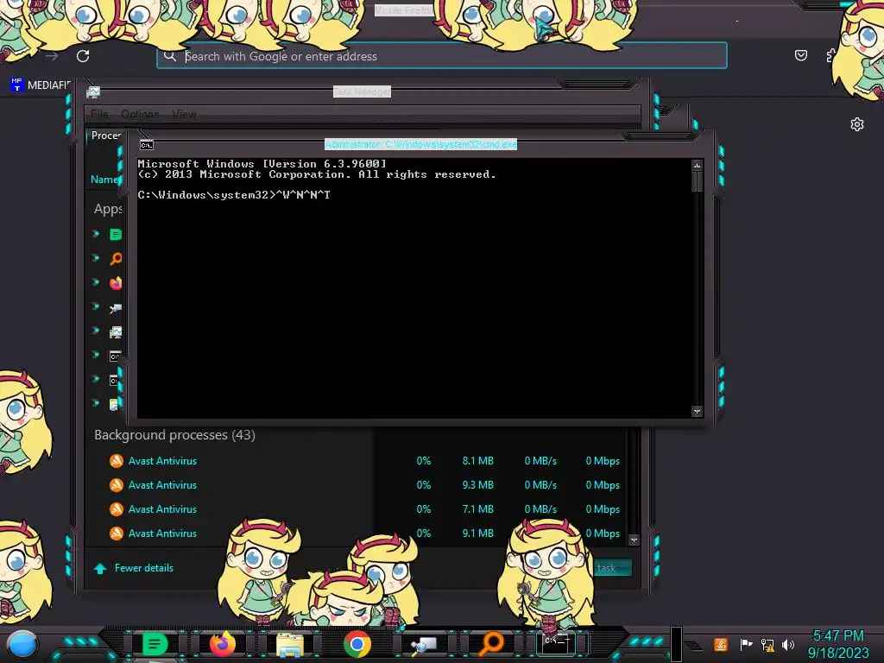Click the End task button
Viewport: 884px width, 663px height.
tap(612, 568)
